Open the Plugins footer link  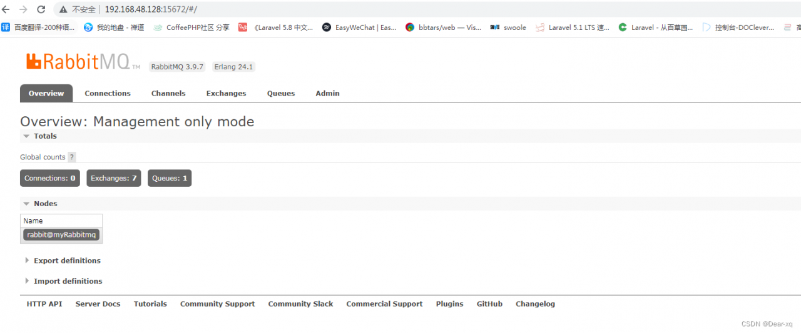tap(450, 304)
